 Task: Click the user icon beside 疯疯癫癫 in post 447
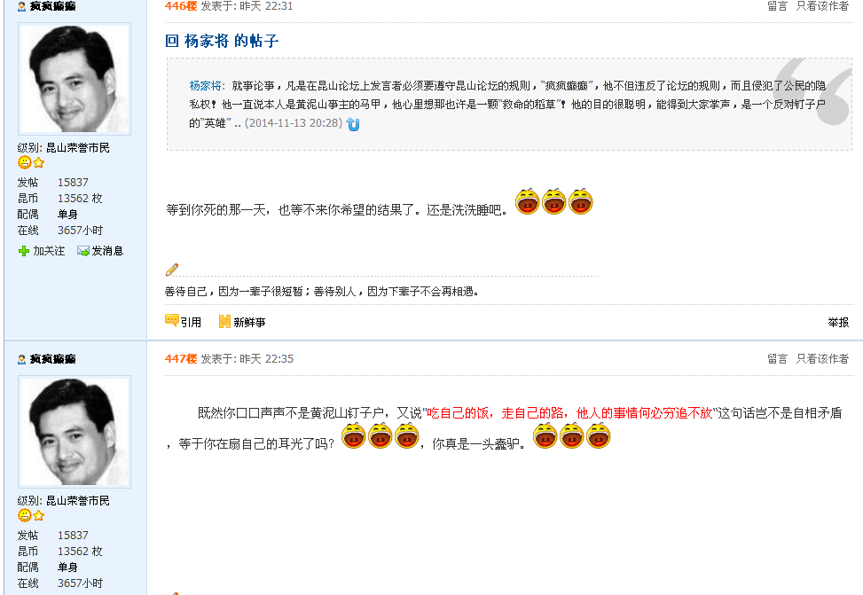point(22,359)
